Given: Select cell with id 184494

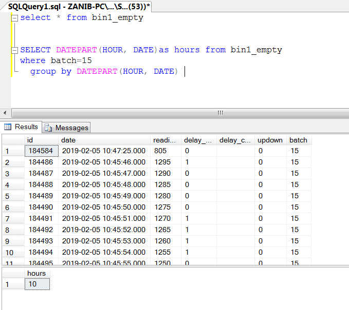Looking at the screenshot, I should (42, 253).
